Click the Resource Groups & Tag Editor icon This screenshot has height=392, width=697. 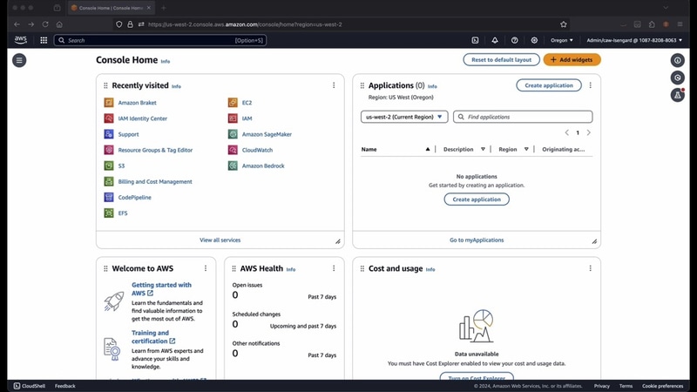click(x=109, y=150)
